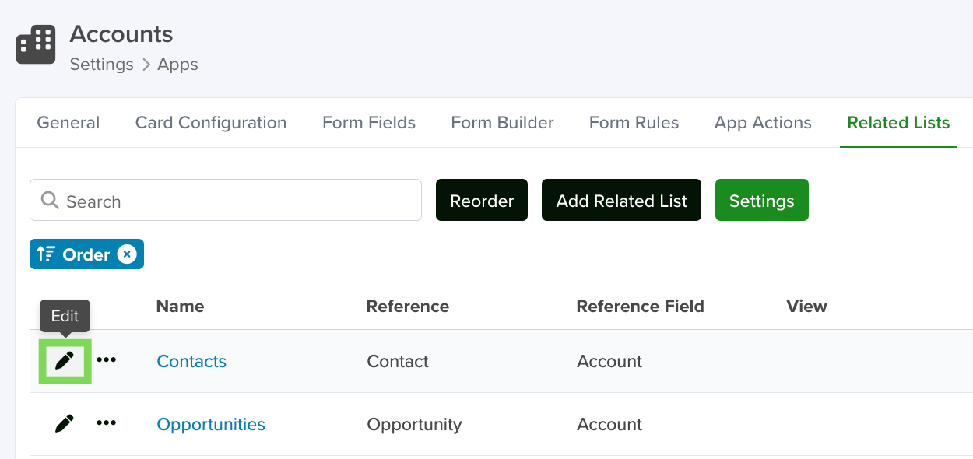This screenshot has height=459, width=973.
Task: Click the Accounts building app icon
Action: tap(36, 44)
